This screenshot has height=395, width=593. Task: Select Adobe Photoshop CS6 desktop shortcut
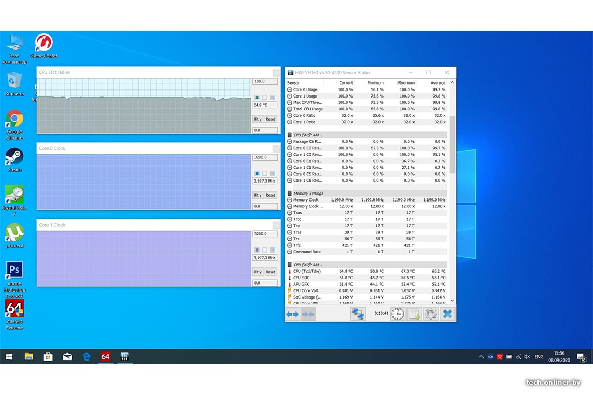click(x=15, y=279)
